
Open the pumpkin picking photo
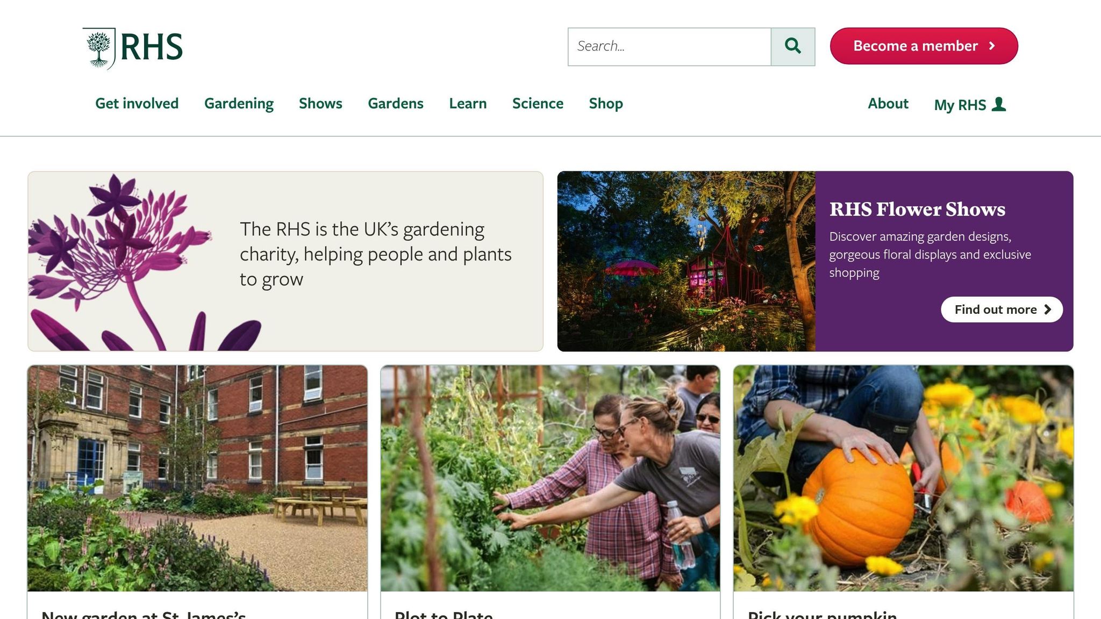click(903, 478)
